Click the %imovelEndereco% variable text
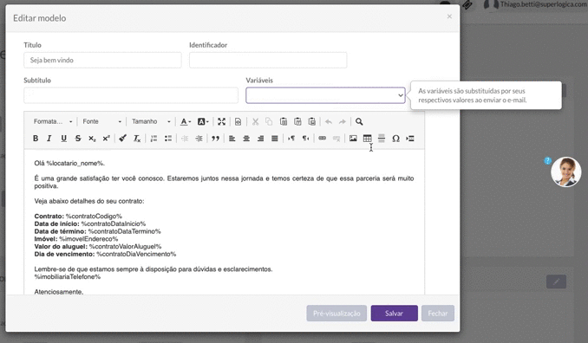Image resolution: width=588 pixels, height=343 pixels. pos(88,239)
